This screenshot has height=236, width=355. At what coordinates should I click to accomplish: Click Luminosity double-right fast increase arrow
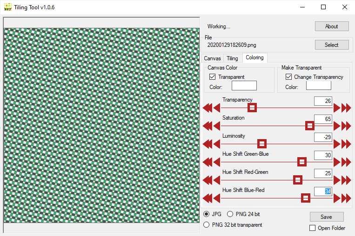click(346, 144)
